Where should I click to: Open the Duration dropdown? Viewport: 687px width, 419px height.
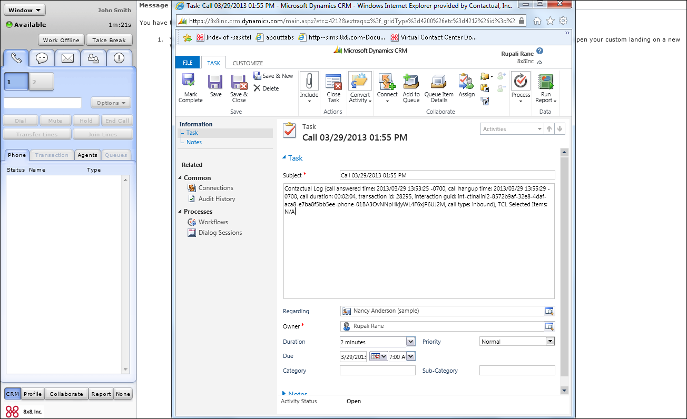[x=410, y=342]
